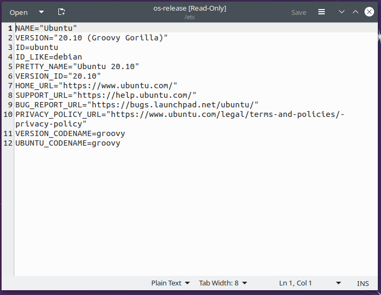
Task: Click line number 12 in the gutter
Action: pos(8,143)
